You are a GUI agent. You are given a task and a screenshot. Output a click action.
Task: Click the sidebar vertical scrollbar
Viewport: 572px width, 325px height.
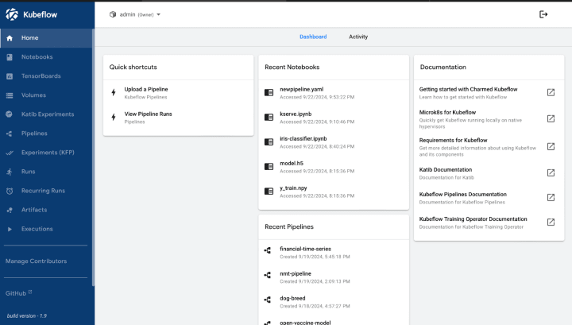pos(94,157)
